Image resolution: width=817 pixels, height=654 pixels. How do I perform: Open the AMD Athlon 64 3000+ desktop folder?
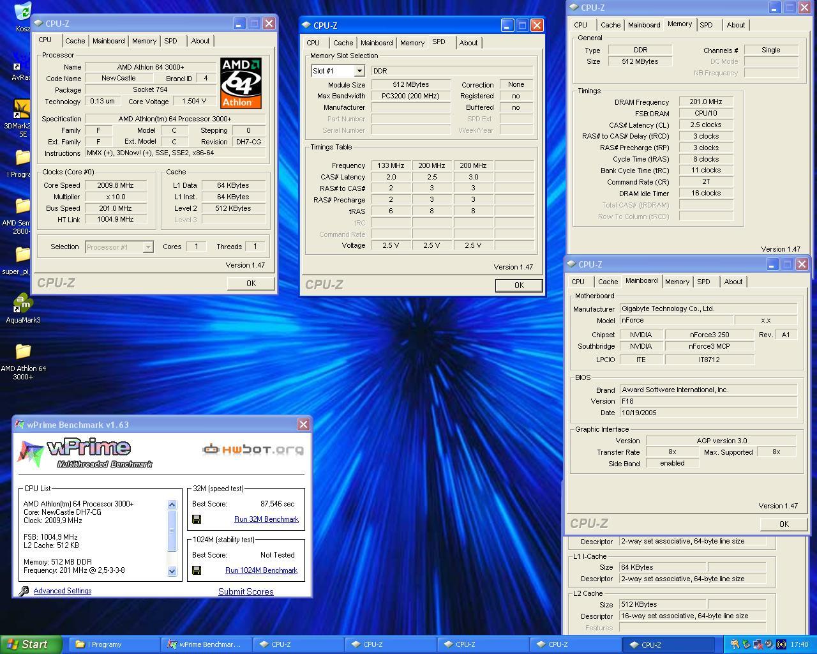[22, 352]
